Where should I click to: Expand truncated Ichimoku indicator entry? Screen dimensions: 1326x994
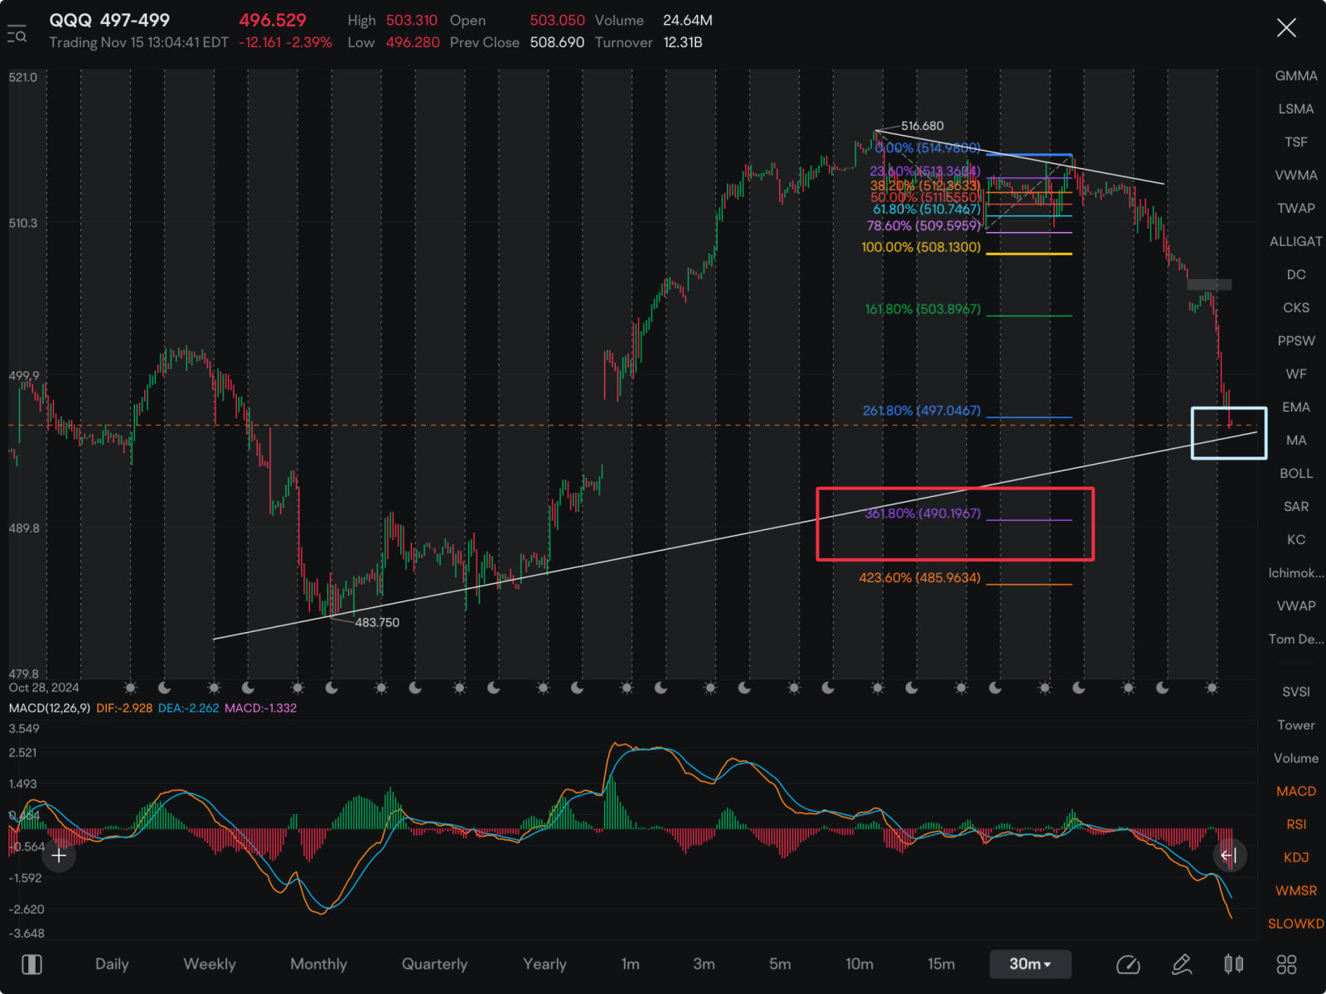coord(1296,572)
